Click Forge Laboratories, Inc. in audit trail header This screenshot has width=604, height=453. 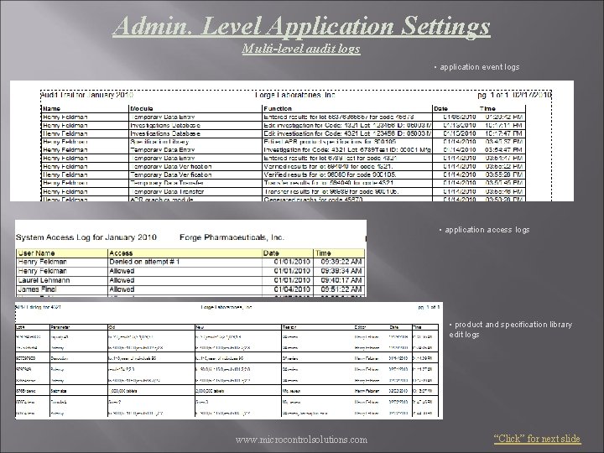tap(295, 95)
